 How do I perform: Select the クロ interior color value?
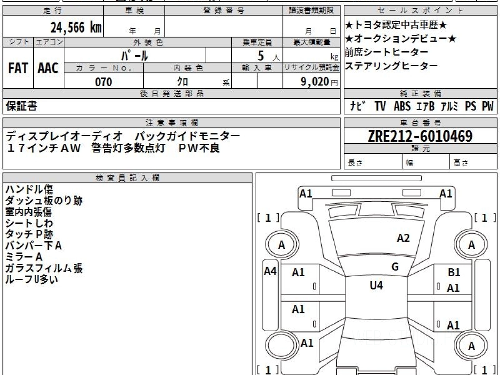click(183, 82)
